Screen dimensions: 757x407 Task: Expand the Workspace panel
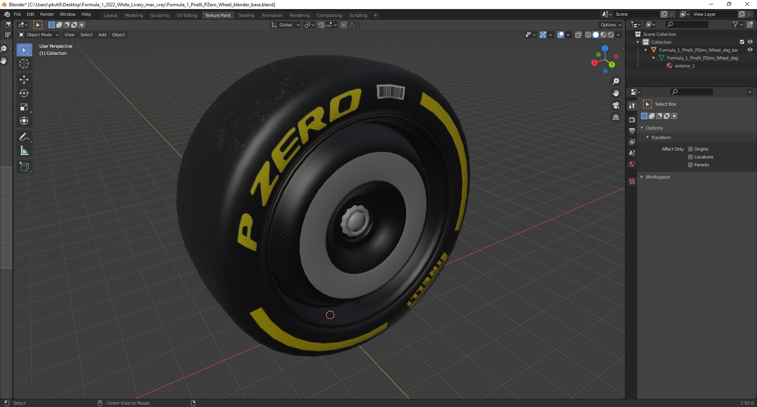point(642,177)
